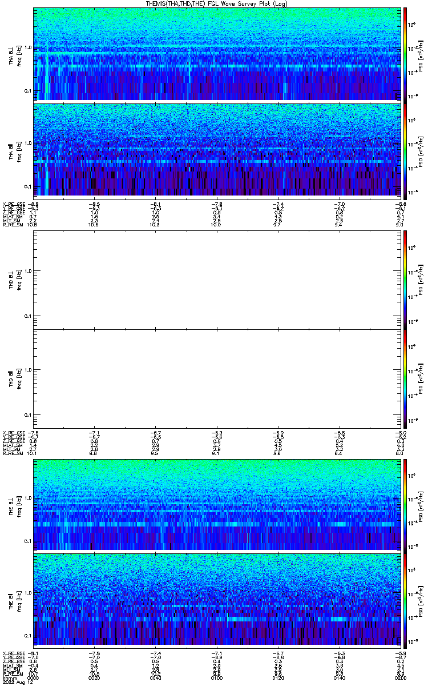Click the color bar next to THD B-perpendicular panel
The height and width of the screenshot is (686, 428).
click(405, 280)
